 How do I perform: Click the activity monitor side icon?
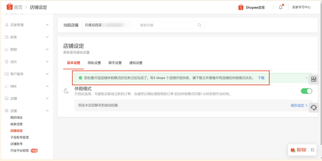click(314, 79)
